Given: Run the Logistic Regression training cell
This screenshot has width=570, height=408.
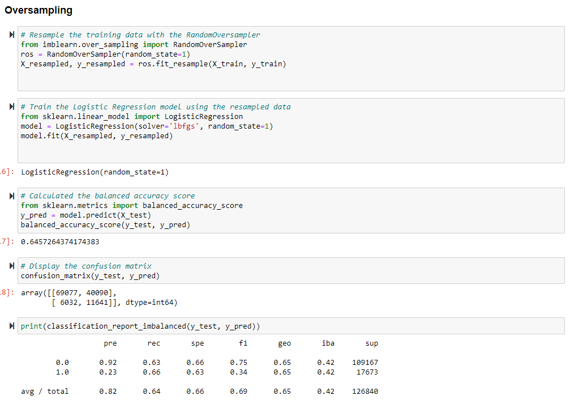Looking at the screenshot, I should tap(11, 107).
